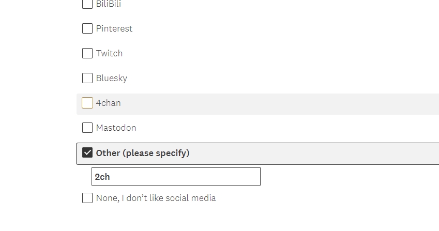Tick the 'None, I don't like social media' box

87,198
